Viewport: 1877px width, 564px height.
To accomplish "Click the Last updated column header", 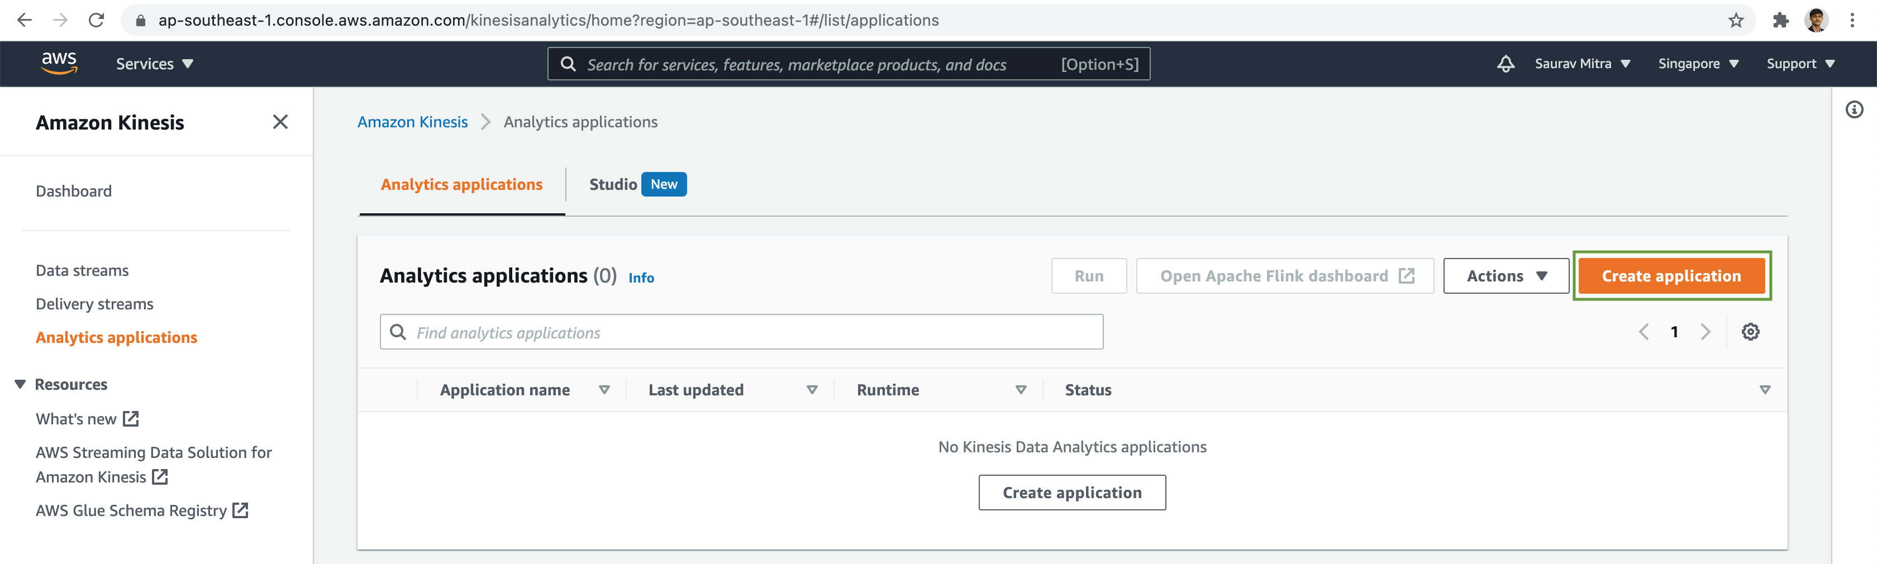I will [x=696, y=390].
